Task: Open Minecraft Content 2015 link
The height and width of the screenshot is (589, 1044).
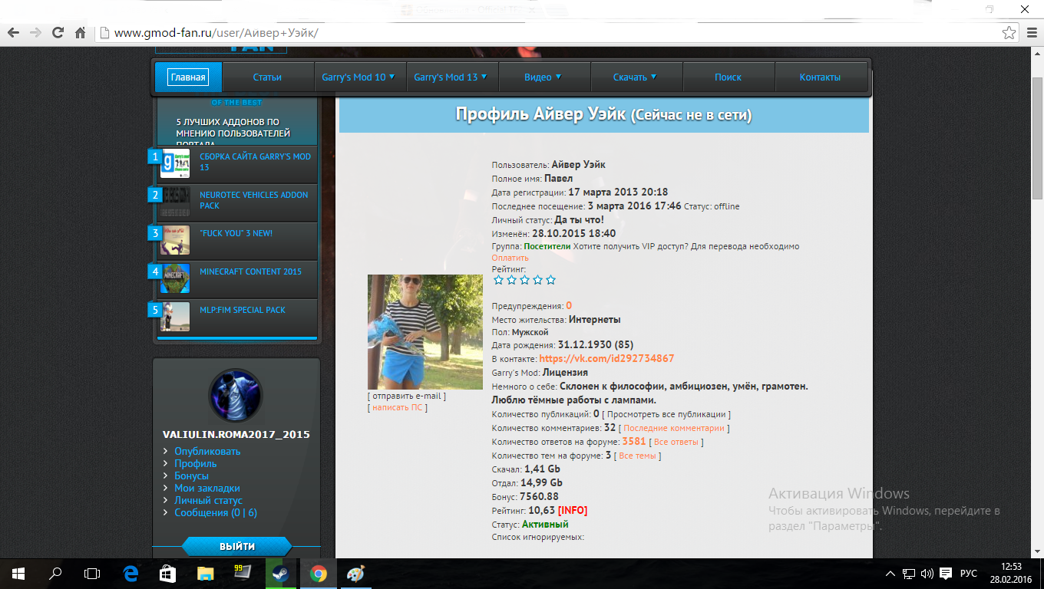Action: click(x=250, y=271)
